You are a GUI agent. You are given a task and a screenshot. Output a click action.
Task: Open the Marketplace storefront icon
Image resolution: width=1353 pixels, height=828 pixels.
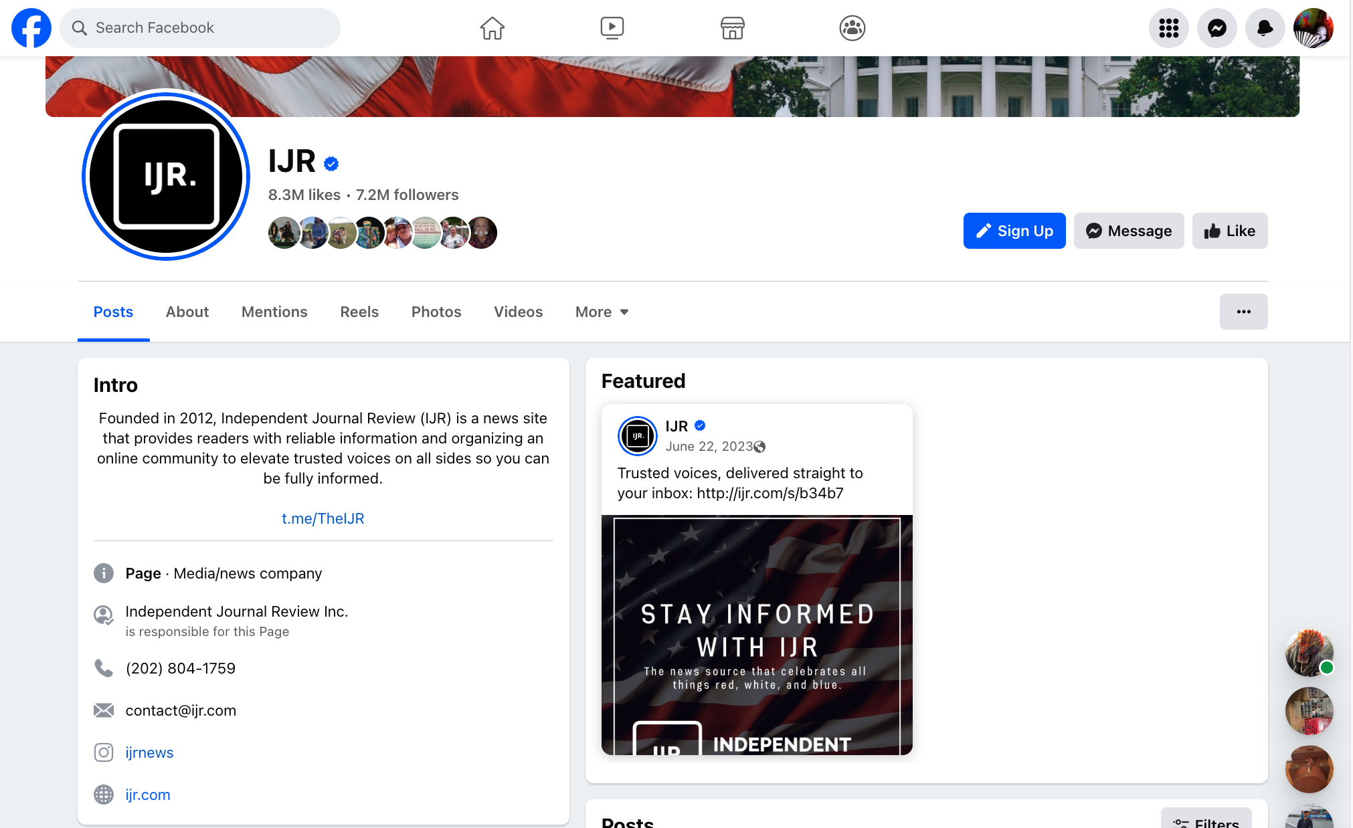[732, 28]
